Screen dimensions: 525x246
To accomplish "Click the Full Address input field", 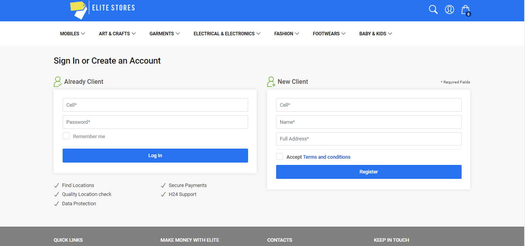I will (x=368, y=139).
